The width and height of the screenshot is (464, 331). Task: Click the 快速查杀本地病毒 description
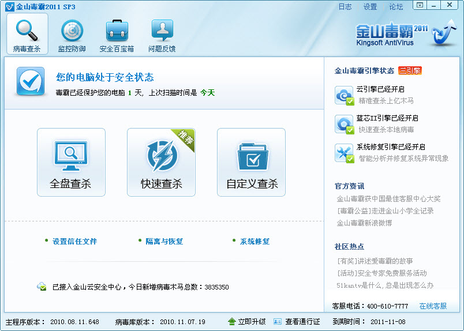[386, 130]
